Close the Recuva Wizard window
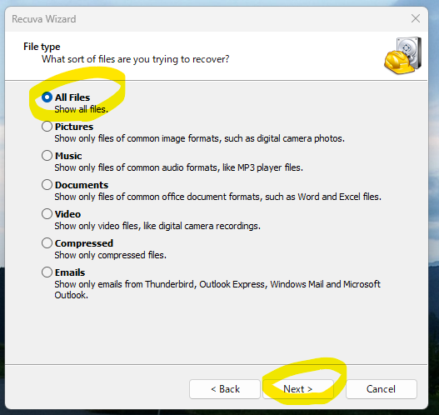The image size is (439, 415). click(416, 19)
